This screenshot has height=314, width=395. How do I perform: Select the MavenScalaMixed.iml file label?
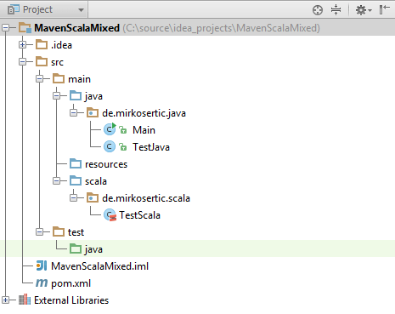tap(99, 266)
